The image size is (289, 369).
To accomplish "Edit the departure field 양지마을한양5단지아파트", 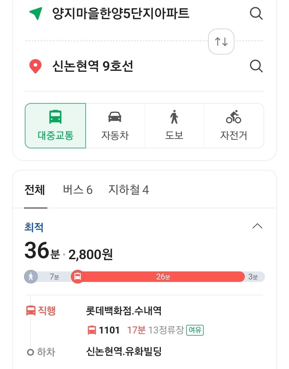I will click(x=121, y=13).
